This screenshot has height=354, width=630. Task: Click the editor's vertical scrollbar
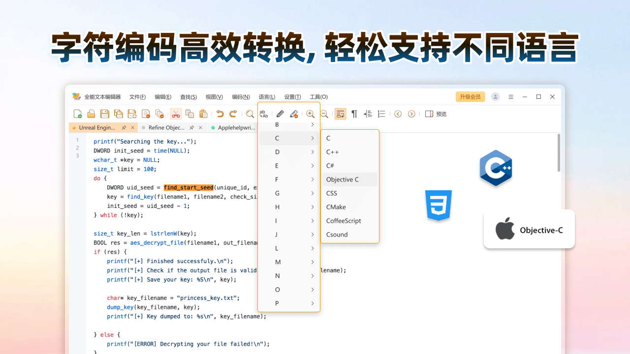(559, 153)
